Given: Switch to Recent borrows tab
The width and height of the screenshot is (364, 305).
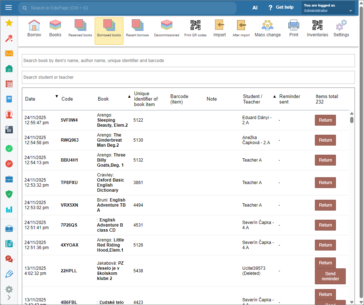Looking at the screenshot, I should (137, 29).
